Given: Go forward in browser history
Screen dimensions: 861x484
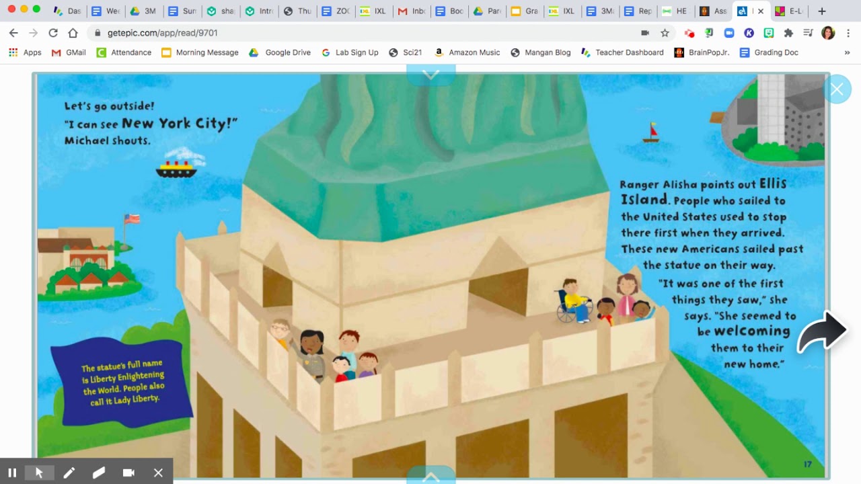Looking at the screenshot, I should (33, 32).
